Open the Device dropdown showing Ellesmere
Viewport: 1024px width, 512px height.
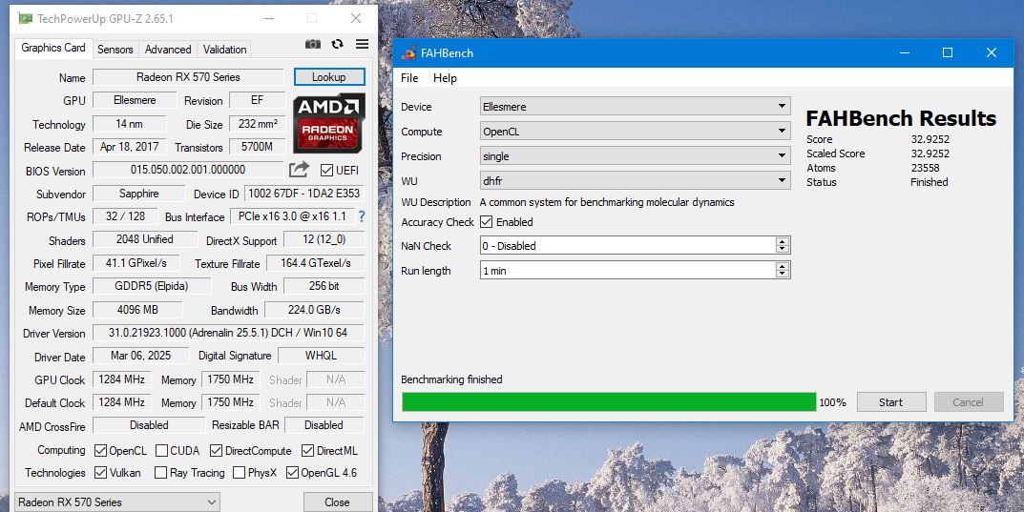coord(635,107)
